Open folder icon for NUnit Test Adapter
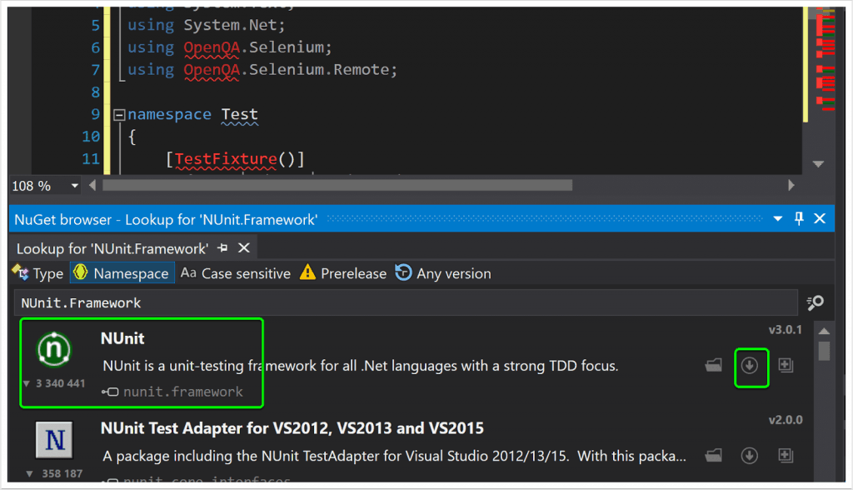 713,455
